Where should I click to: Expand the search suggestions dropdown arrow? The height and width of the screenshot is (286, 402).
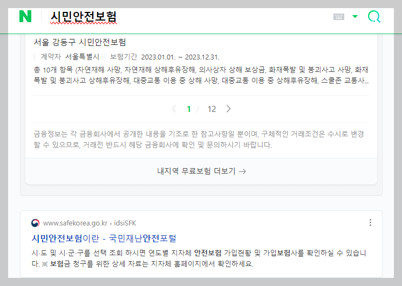[355, 16]
